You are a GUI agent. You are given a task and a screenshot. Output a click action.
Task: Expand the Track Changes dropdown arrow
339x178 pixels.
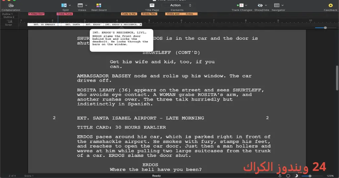[246, 5]
